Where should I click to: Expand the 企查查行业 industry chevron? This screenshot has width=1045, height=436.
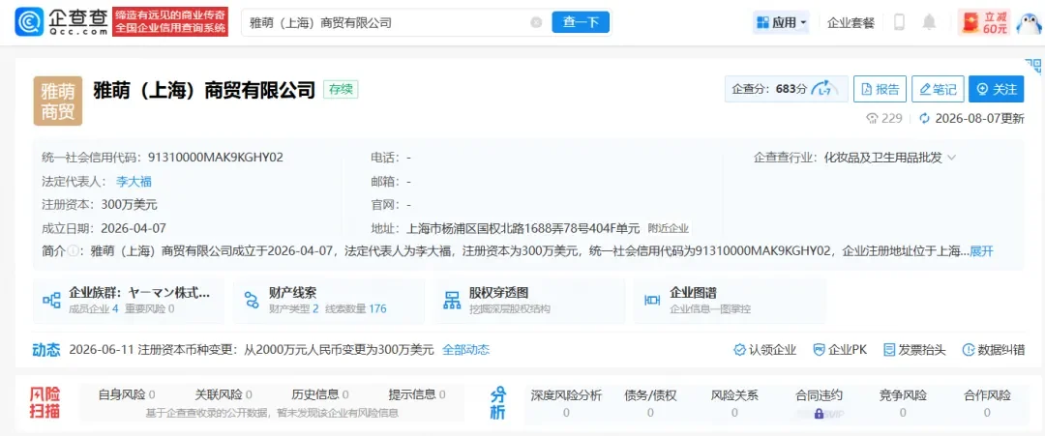[x=952, y=158]
